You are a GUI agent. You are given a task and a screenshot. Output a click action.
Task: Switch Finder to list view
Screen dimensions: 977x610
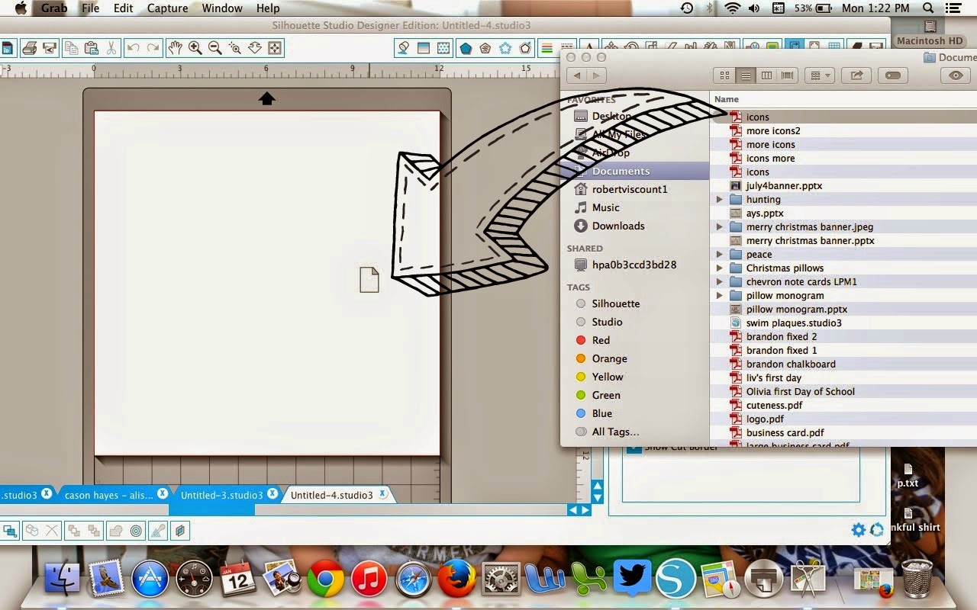point(746,75)
